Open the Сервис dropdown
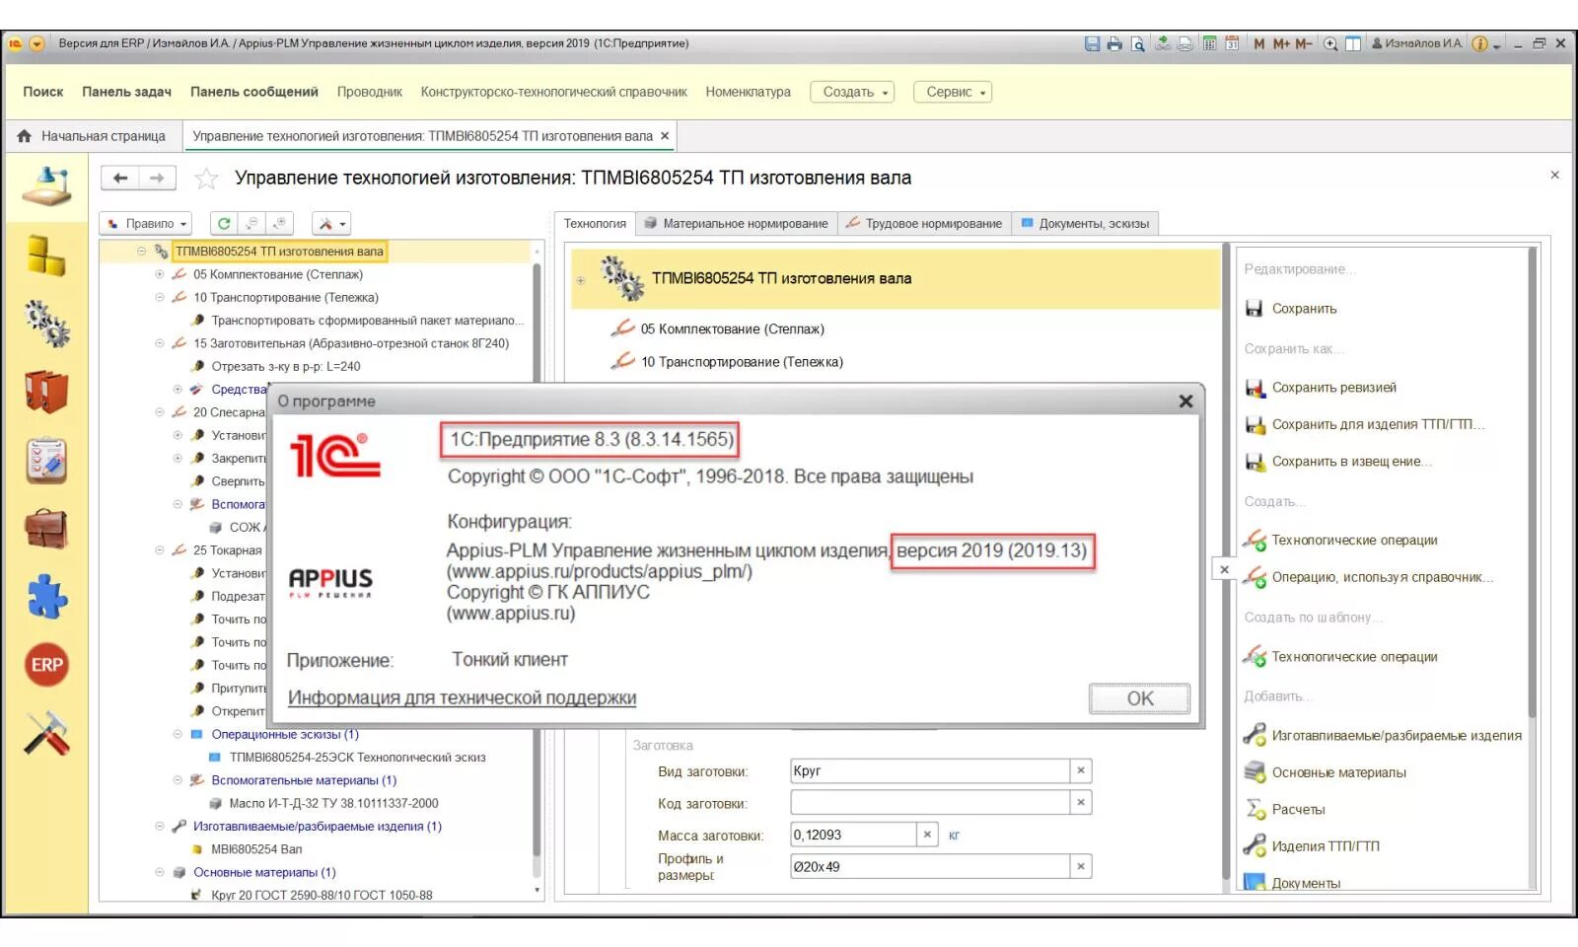 pos(953,92)
